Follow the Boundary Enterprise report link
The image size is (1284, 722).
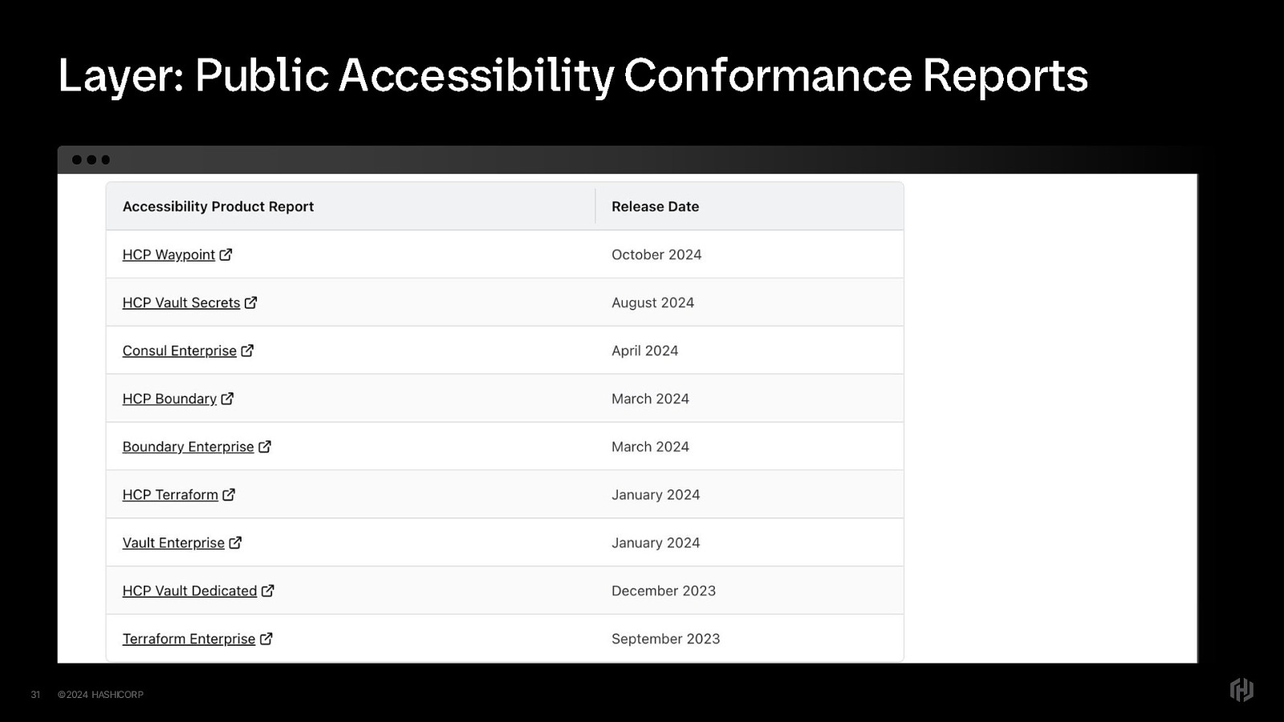click(x=188, y=448)
